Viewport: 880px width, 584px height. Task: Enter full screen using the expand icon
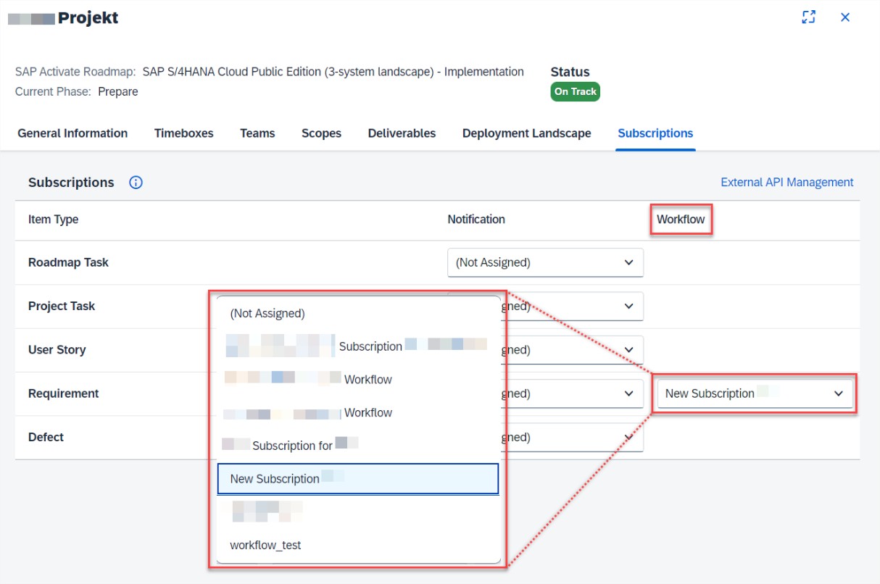click(809, 17)
